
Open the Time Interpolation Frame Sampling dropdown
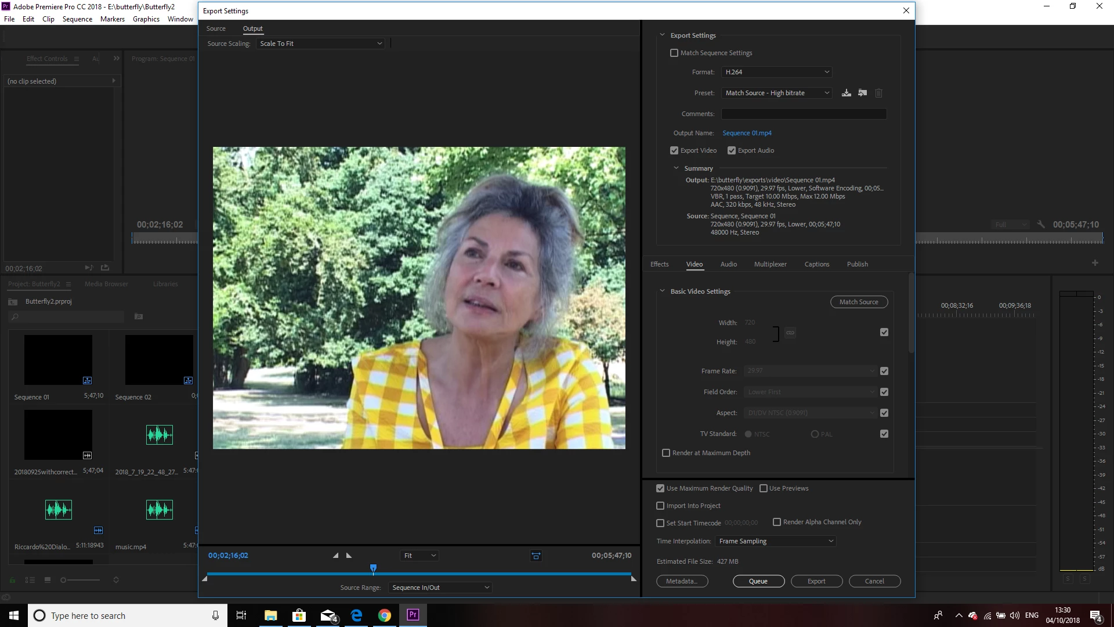776,541
